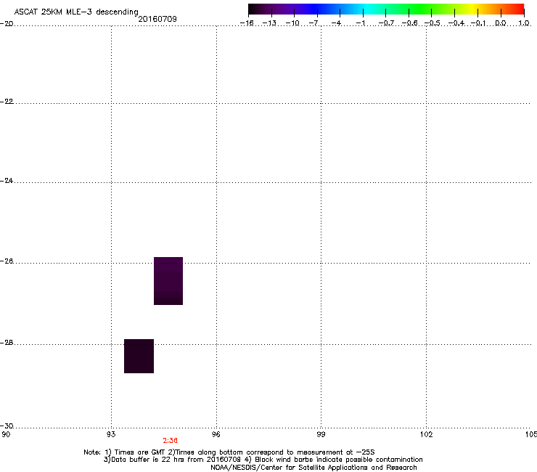Click the longitude label 99
537x472 pixels.
321,434
